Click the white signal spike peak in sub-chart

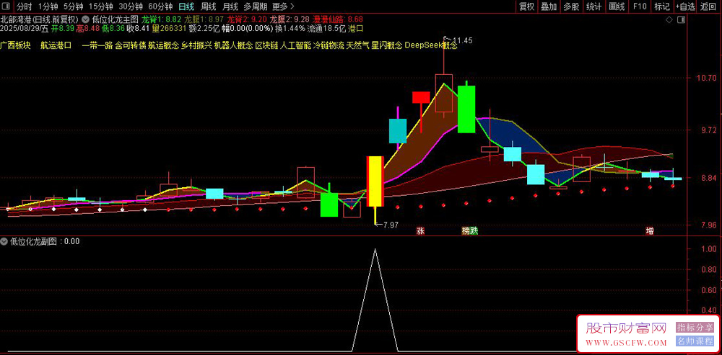tap(375, 249)
